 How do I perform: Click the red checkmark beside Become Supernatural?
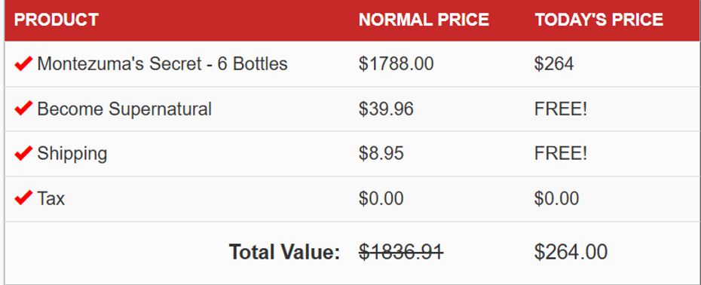(23, 109)
